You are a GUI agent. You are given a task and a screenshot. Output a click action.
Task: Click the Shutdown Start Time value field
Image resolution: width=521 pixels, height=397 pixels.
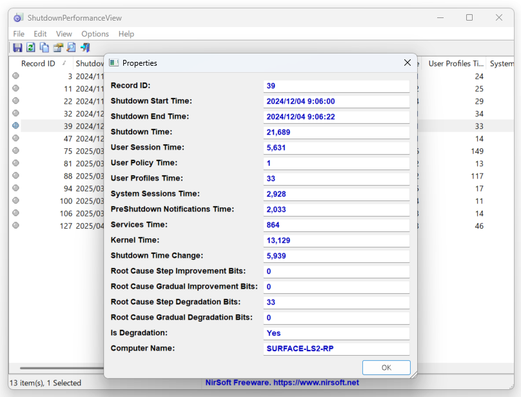tap(336, 101)
